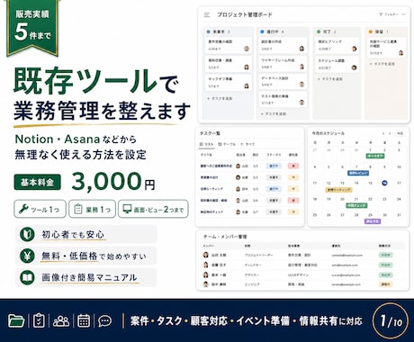
Task: Go to previous month in 今月のスケジュール
Action: pyautogui.click(x=383, y=133)
